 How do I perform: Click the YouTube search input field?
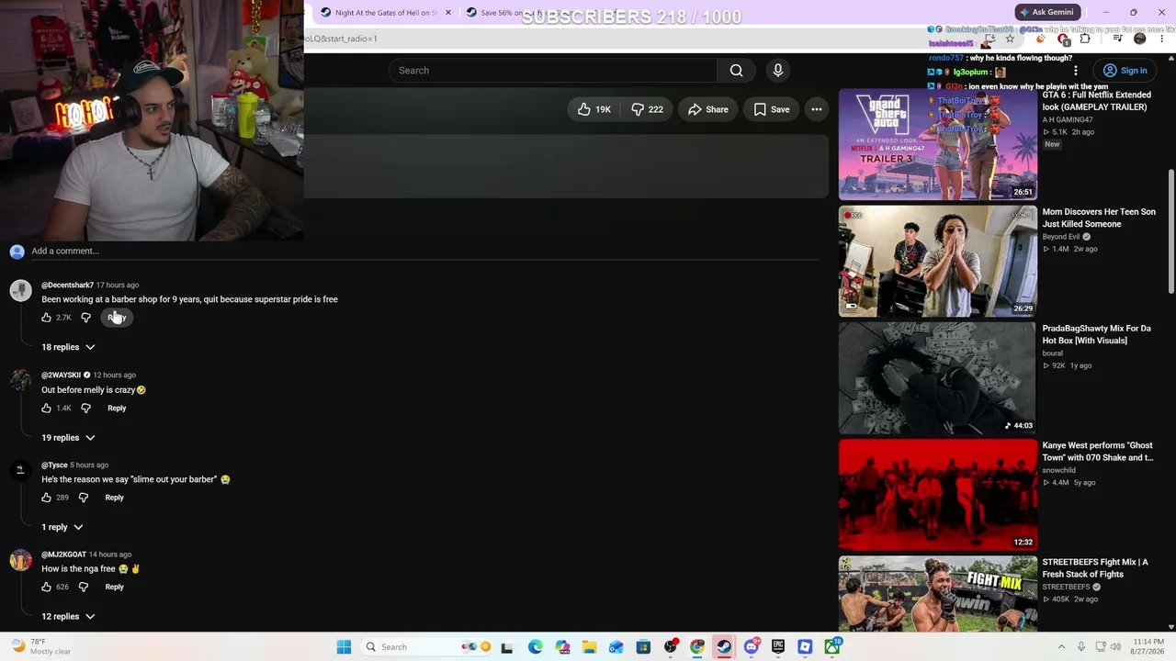pyautogui.click(x=552, y=71)
